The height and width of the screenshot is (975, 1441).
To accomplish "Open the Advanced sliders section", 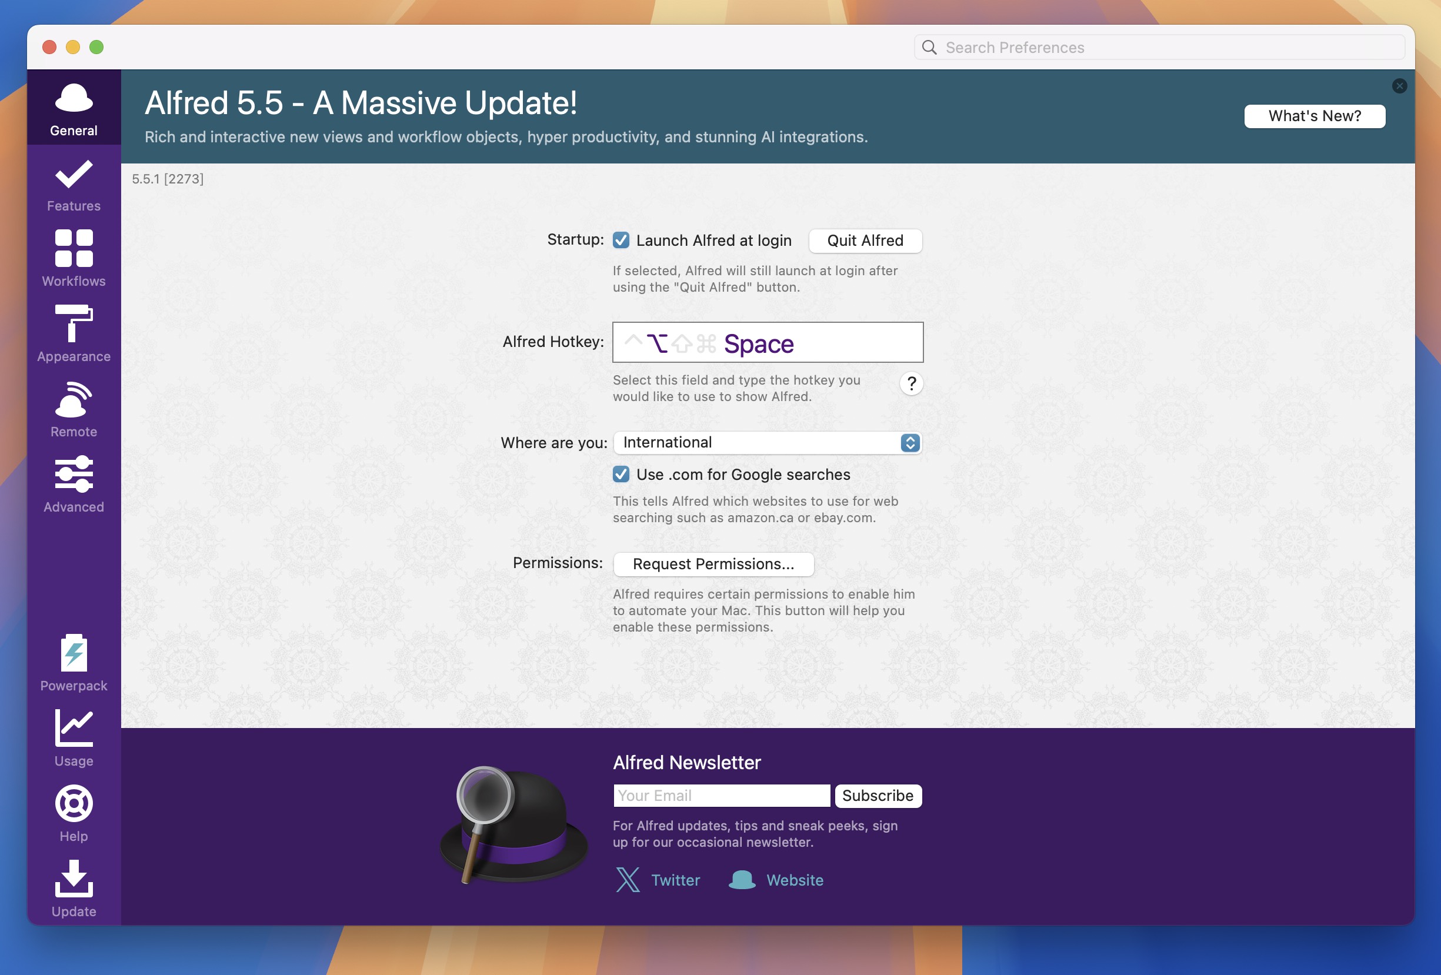I will pos(74,485).
